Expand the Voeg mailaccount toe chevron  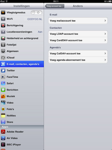(105, 21)
